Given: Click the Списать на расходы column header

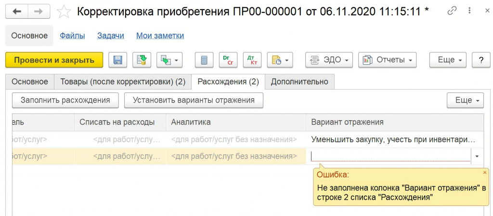Looking at the screenshot, I should coord(120,123).
